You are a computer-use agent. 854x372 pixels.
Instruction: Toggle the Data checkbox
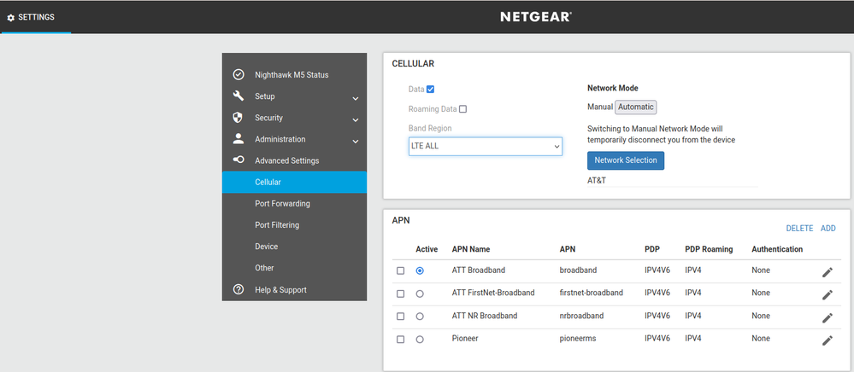coord(430,90)
